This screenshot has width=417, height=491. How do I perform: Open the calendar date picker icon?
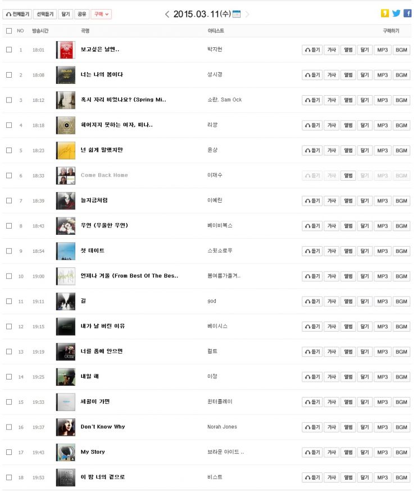coord(237,14)
